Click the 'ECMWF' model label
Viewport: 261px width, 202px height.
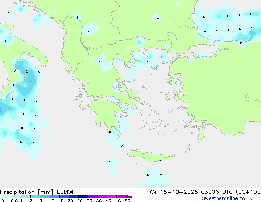click(66, 192)
